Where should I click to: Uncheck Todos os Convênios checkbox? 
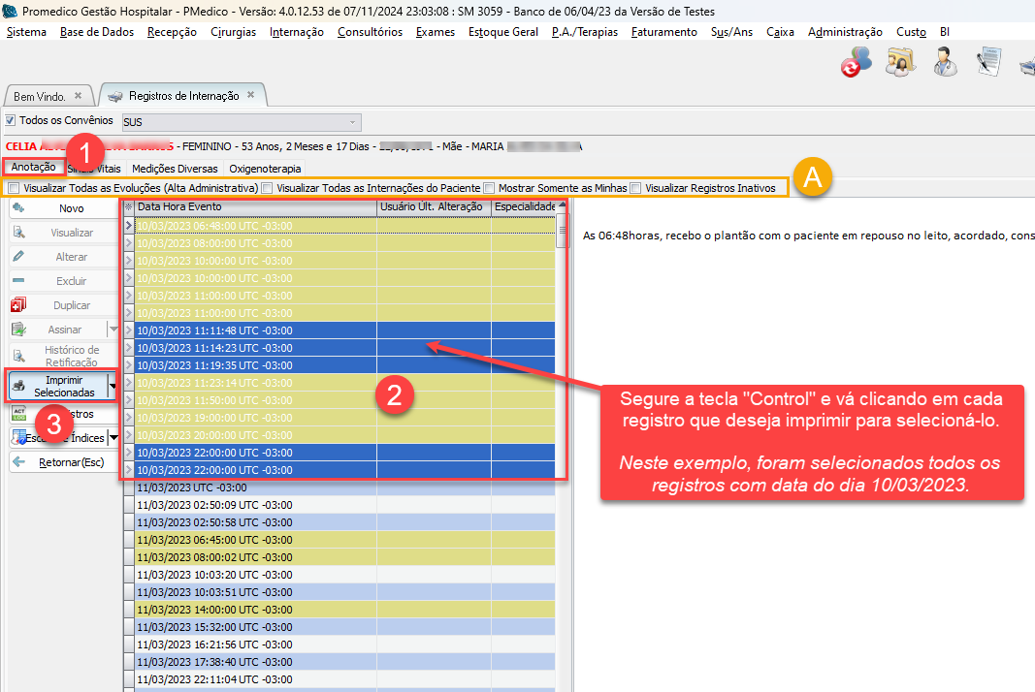tap(11, 121)
